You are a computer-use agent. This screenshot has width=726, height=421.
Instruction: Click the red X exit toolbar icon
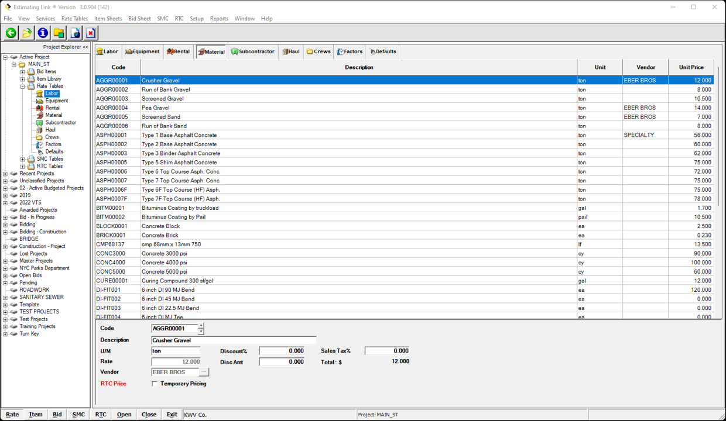pos(90,33)
